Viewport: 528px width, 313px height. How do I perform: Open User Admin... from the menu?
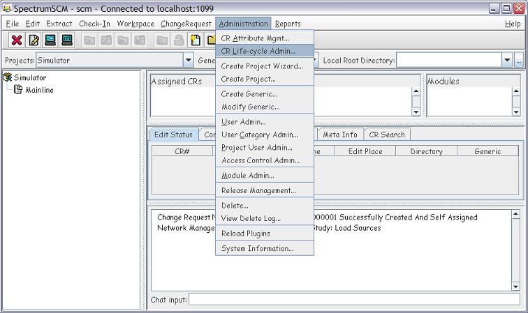click(x=265, y=122)
